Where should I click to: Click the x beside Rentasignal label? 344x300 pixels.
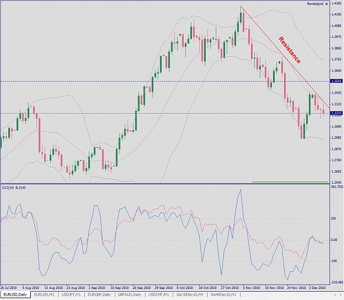(327, 4)
